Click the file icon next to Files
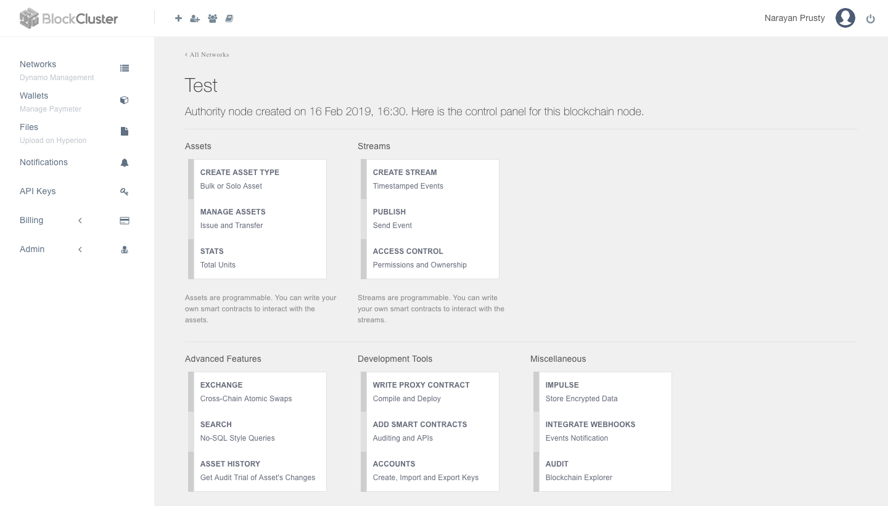 point(125,131)
